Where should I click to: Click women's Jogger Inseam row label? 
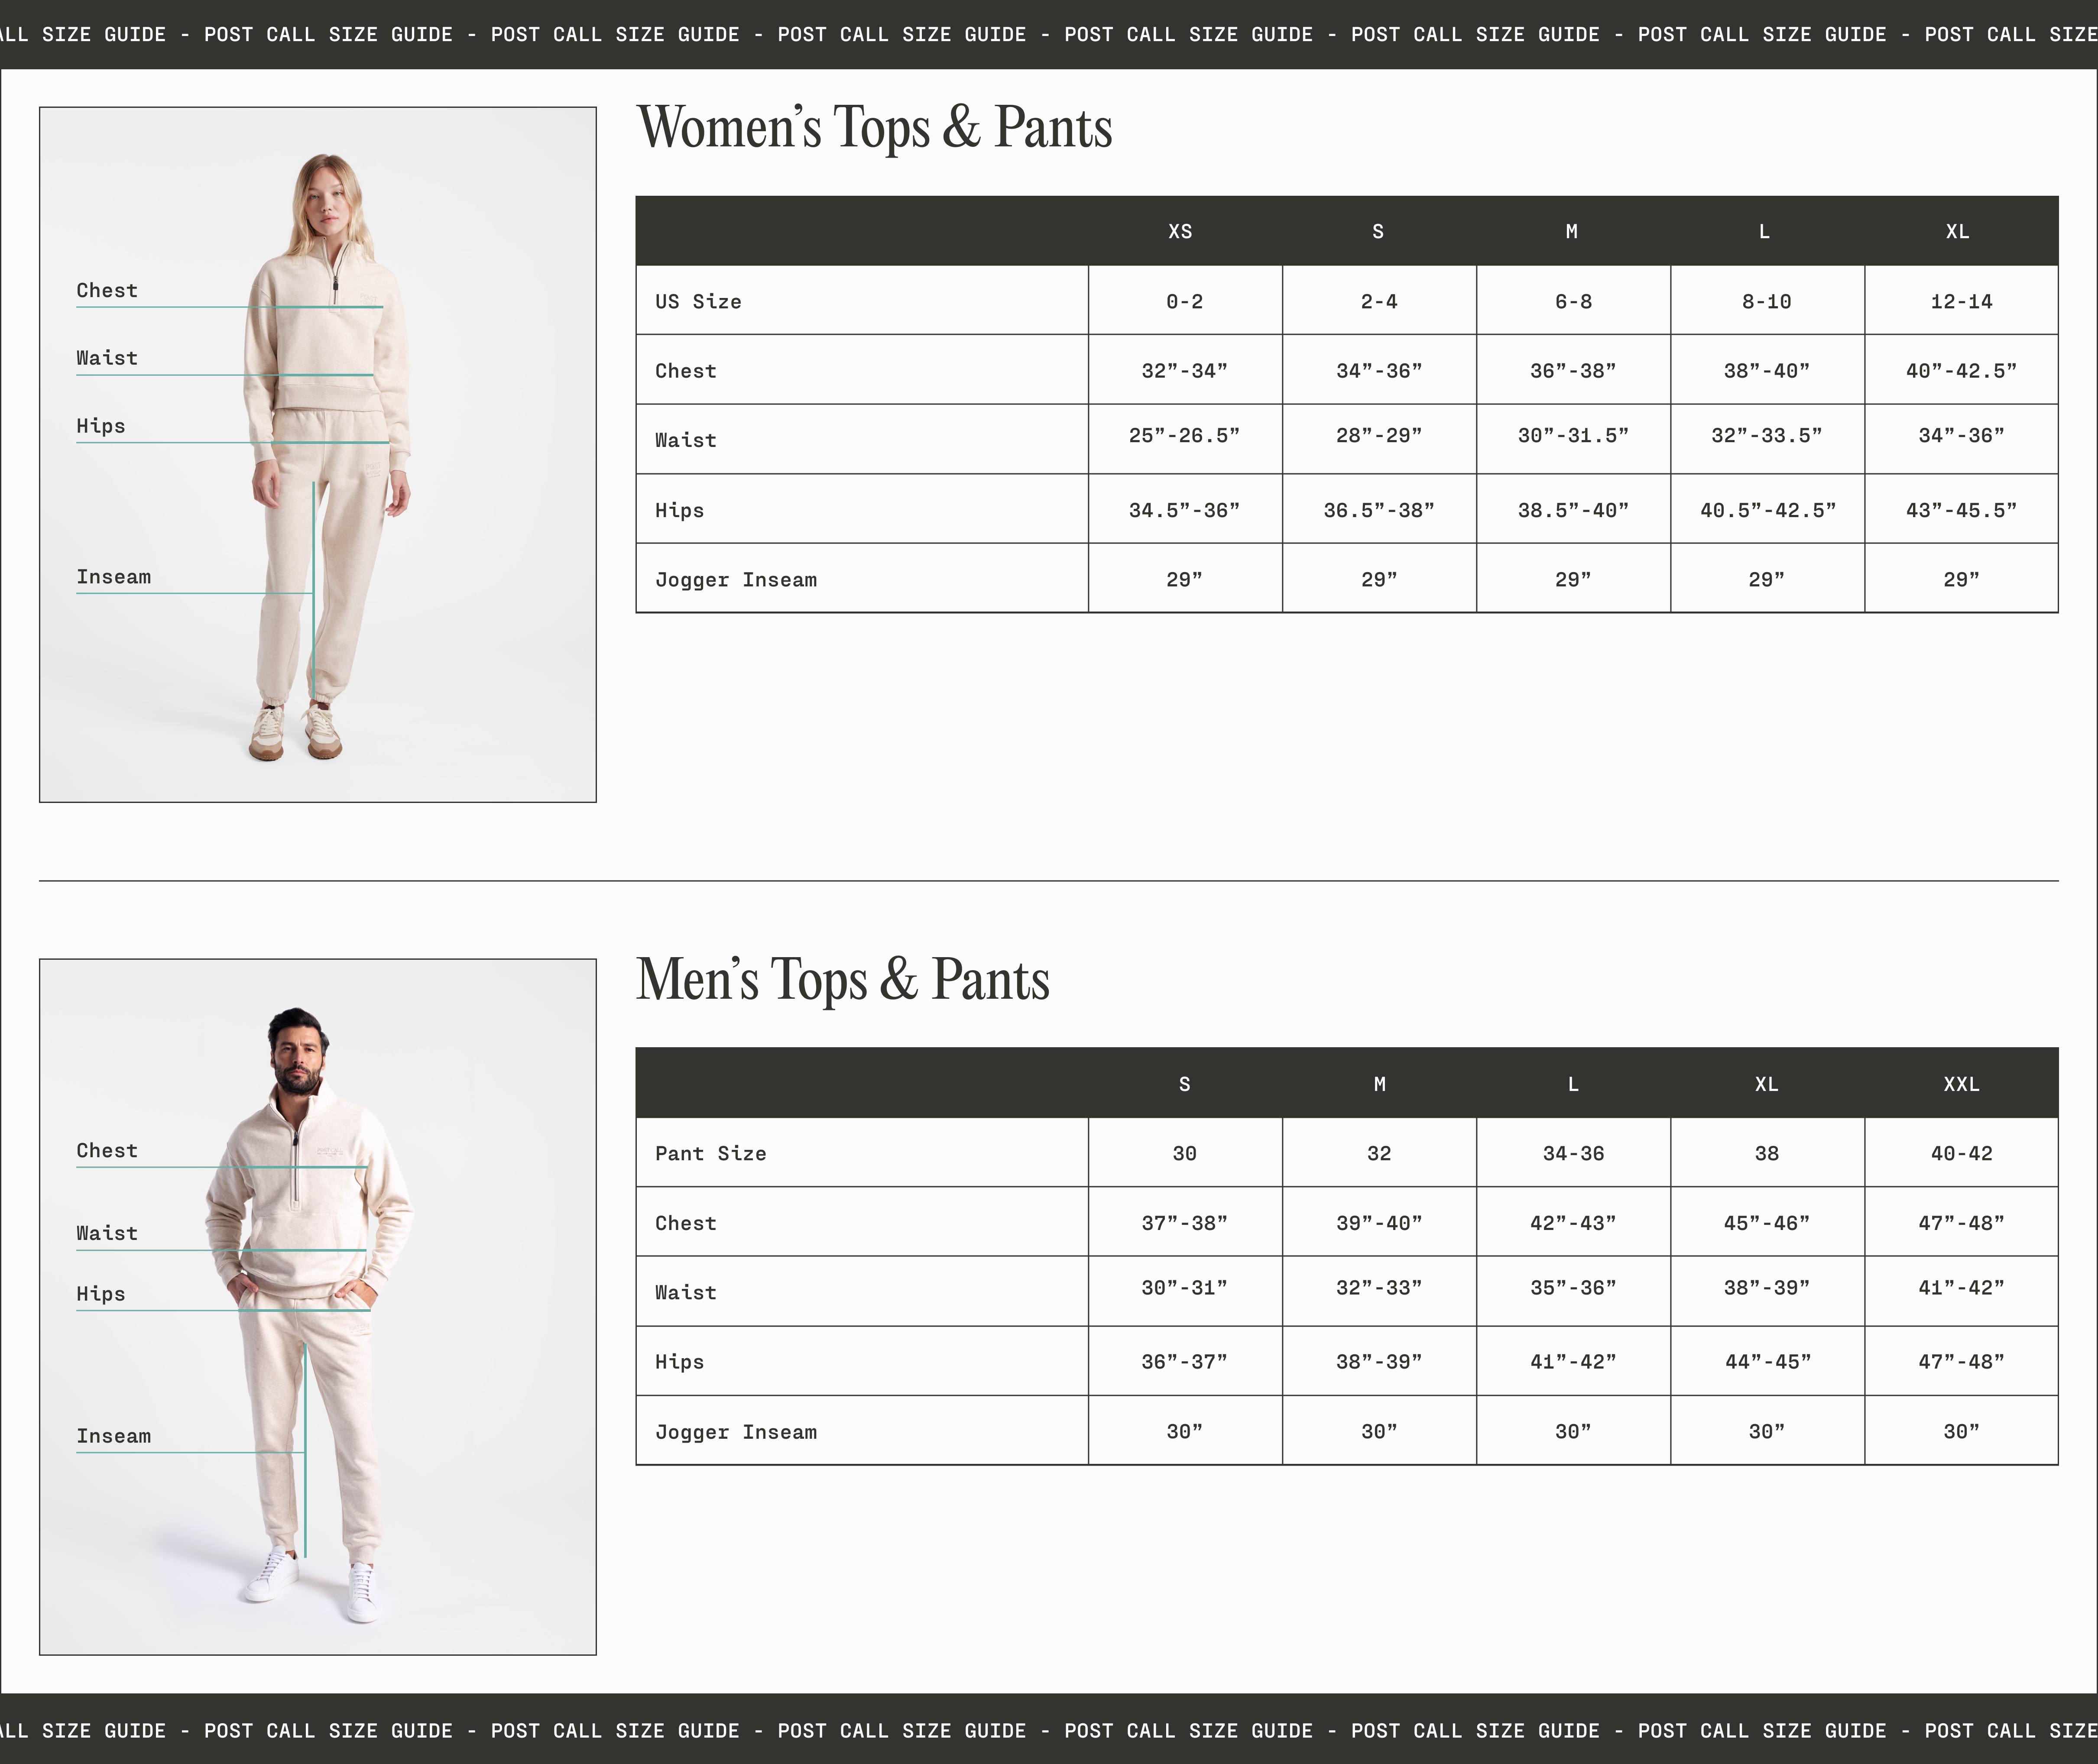pyautogui.click(x=735, y=580)
